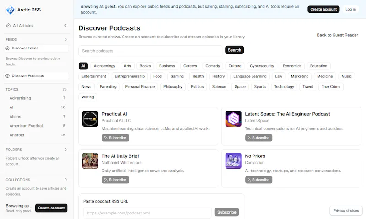The image size is (366, 219).
Task: Select the Entertainment category
Action: tap(94, 76)
